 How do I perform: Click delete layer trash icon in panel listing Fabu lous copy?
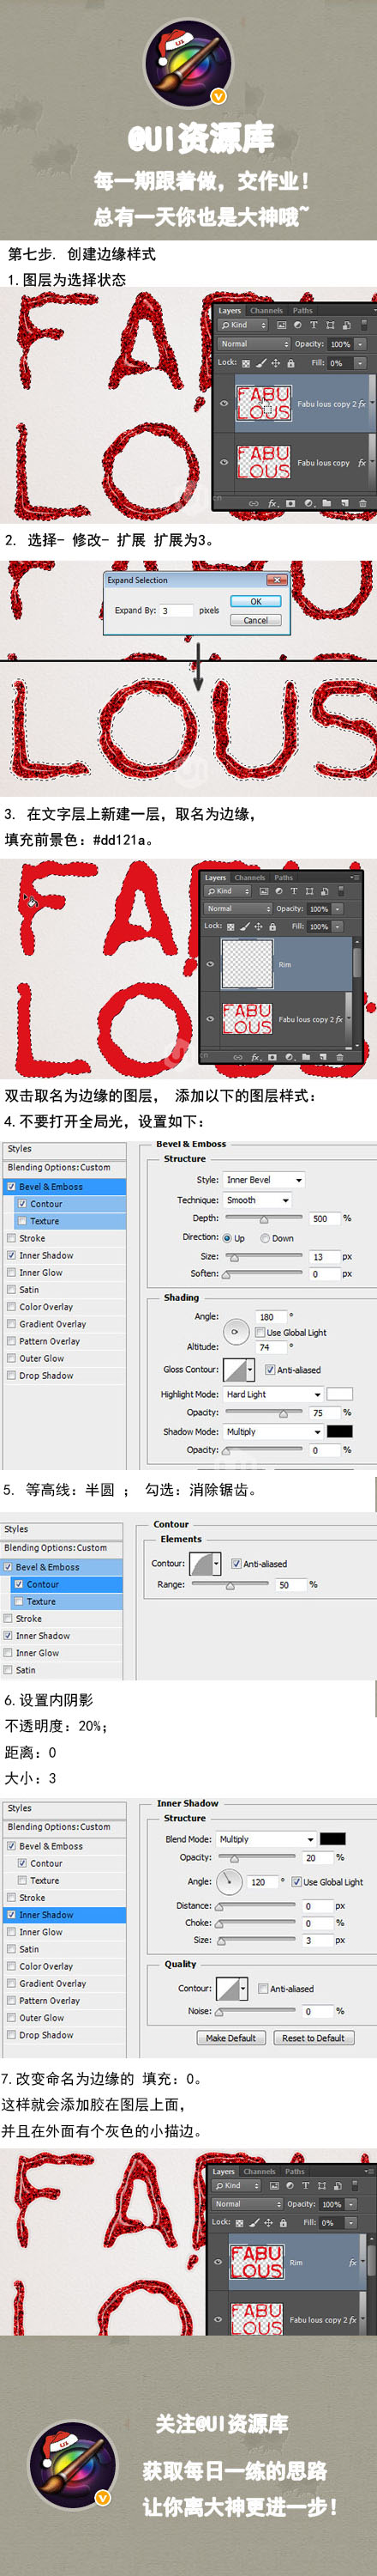click(x=363, y=503)
